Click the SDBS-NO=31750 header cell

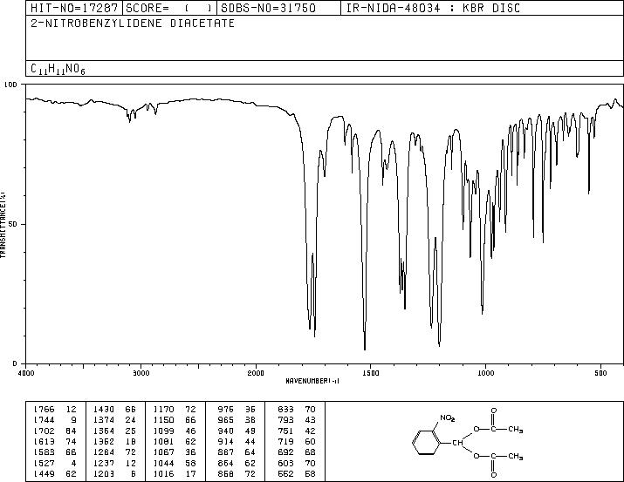click(278, 8)
